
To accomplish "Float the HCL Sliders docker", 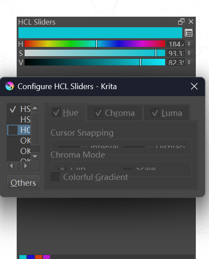I will pyautogui.click(x=181, y=22).
